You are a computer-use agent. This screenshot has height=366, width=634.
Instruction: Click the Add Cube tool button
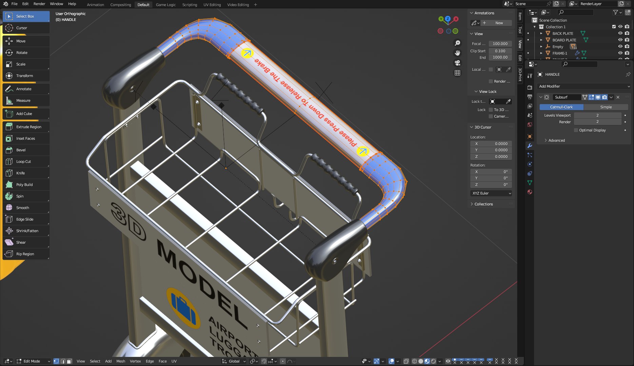(26, 114)
